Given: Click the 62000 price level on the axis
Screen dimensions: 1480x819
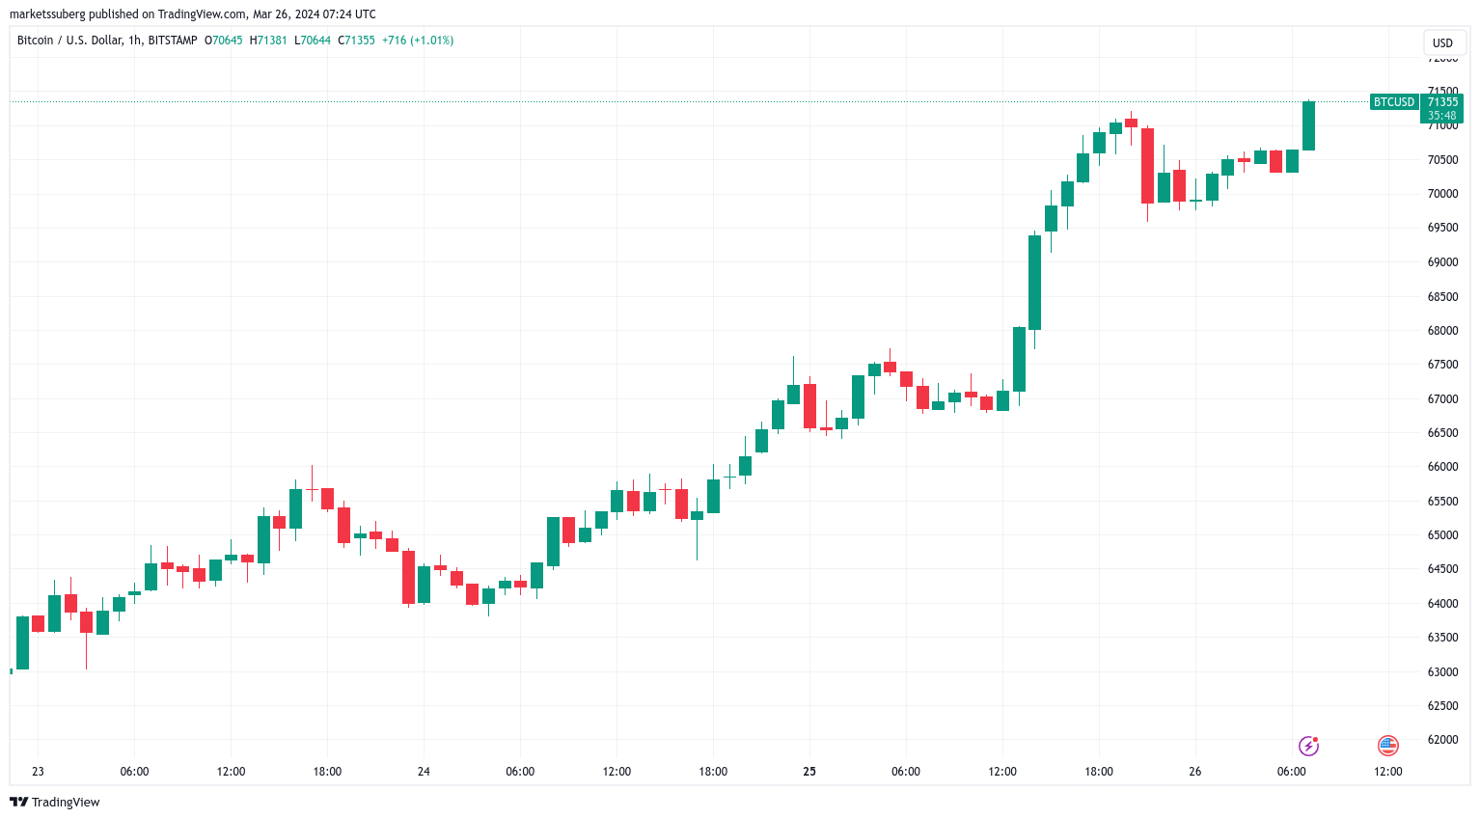Looking at the screenshot, I should [x=1442, y=740].
